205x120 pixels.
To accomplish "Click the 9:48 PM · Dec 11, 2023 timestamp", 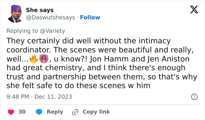I will click(x=39, y=97).
